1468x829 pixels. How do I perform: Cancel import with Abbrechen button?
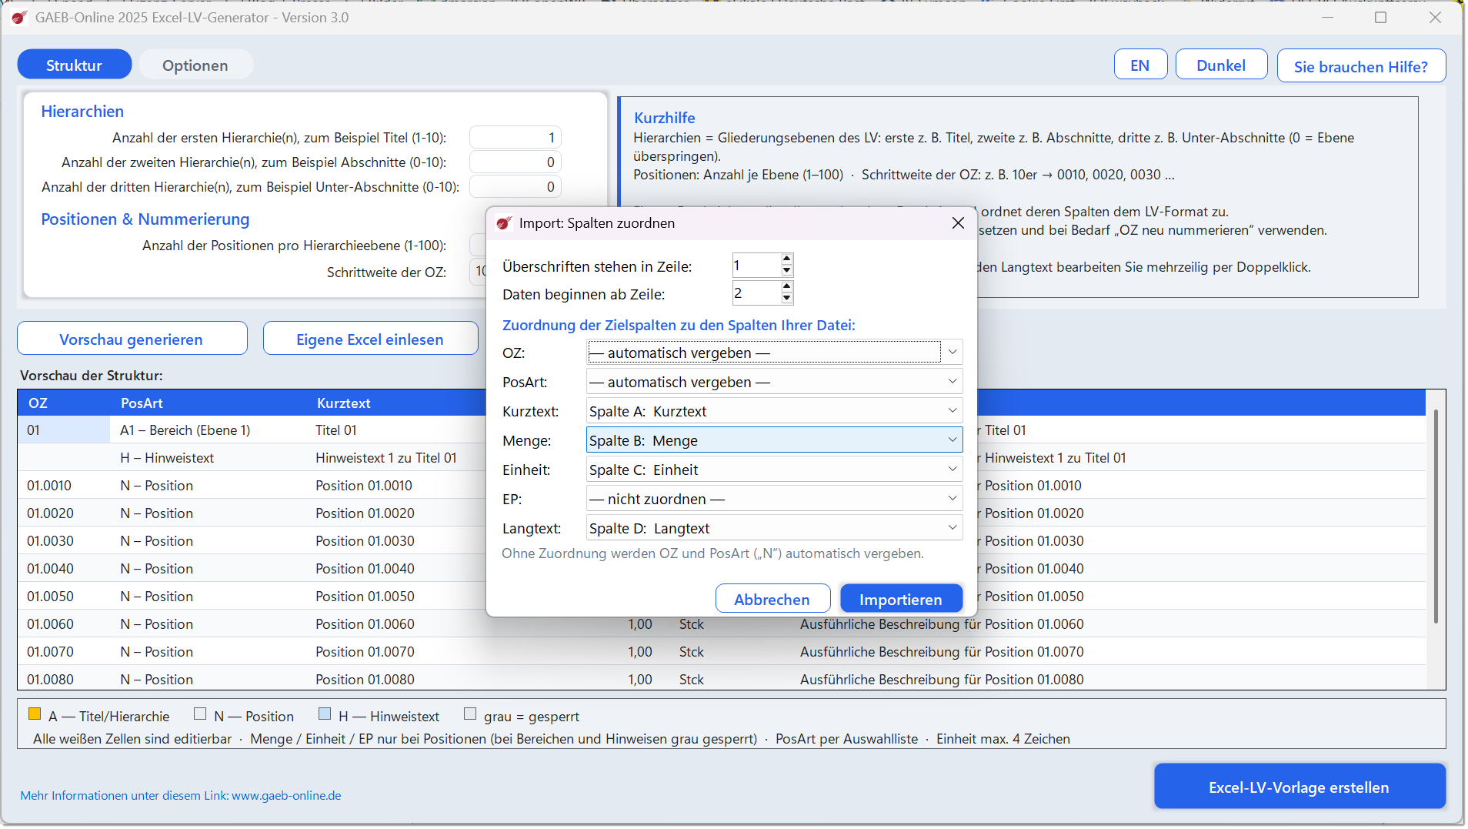click(772, 599)
